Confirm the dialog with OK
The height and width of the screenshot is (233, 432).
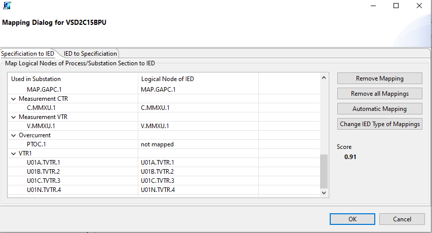352,219
